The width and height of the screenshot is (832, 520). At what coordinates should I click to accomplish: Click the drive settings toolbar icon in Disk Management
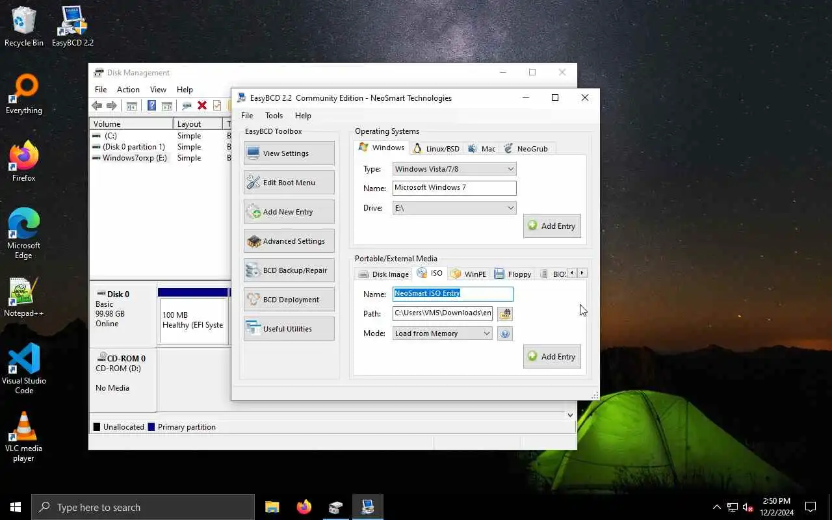tap(187, 106)
